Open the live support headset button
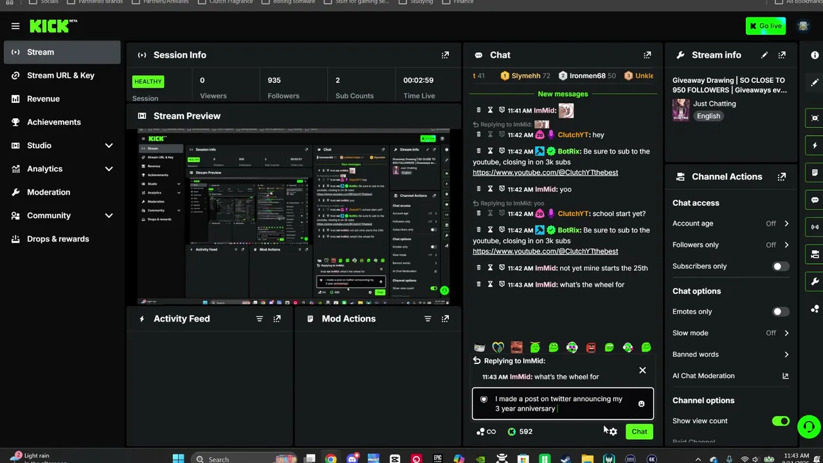 point(809,426)
